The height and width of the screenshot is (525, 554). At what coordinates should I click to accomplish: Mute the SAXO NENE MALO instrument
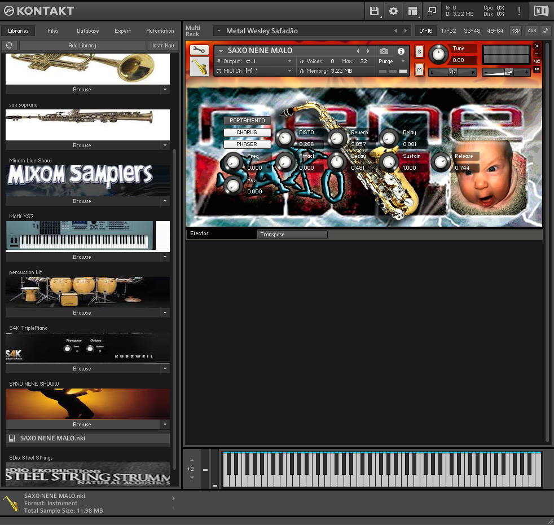click(419, 69)
